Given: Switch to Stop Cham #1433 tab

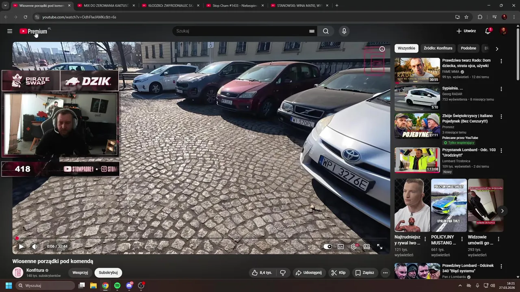Looking at the screenshot, I should [235, 6].
